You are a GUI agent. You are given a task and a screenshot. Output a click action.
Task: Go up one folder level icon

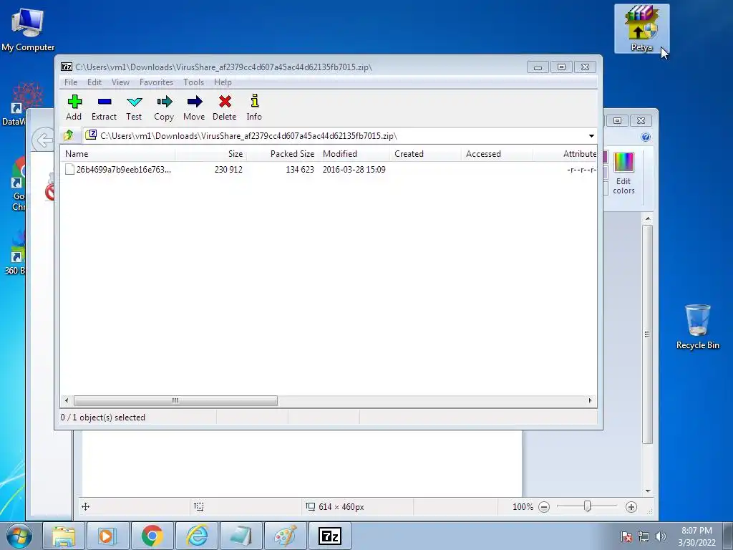pyautogui.click(x=69, y=135)
